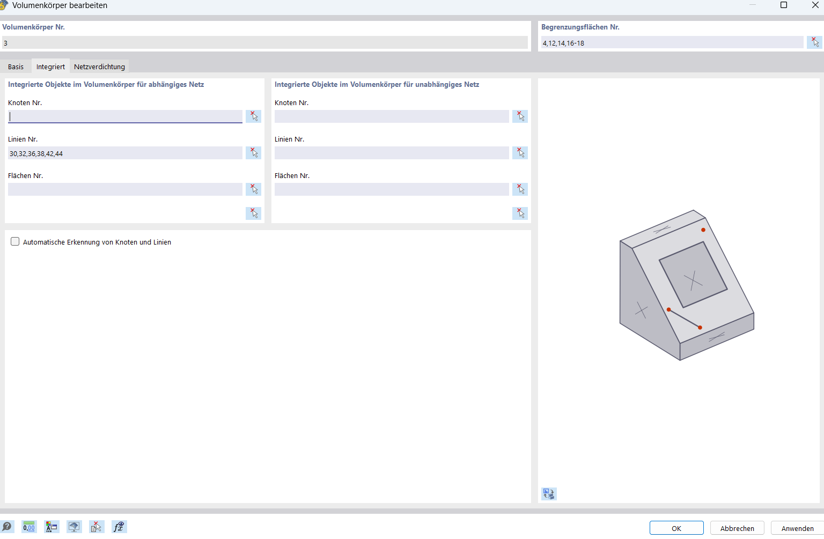Open the units and decimal places icon
The height and width of the screenshot is (539, 824).
[x=29, y=527]
